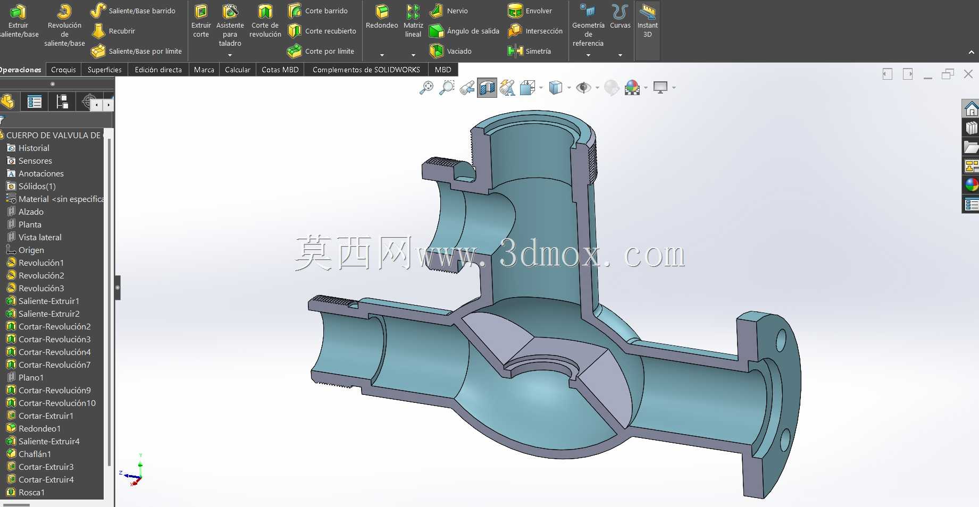Select the Intersección tool

point(535,31)
